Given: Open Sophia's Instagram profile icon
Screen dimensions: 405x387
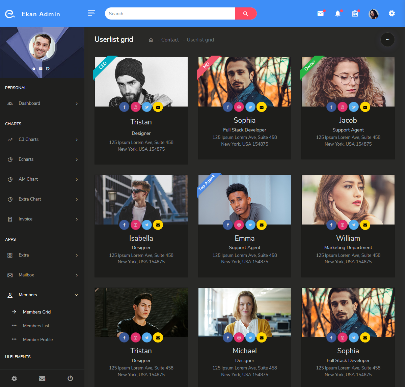Looking at the screenshot, I should pos(239,107).
